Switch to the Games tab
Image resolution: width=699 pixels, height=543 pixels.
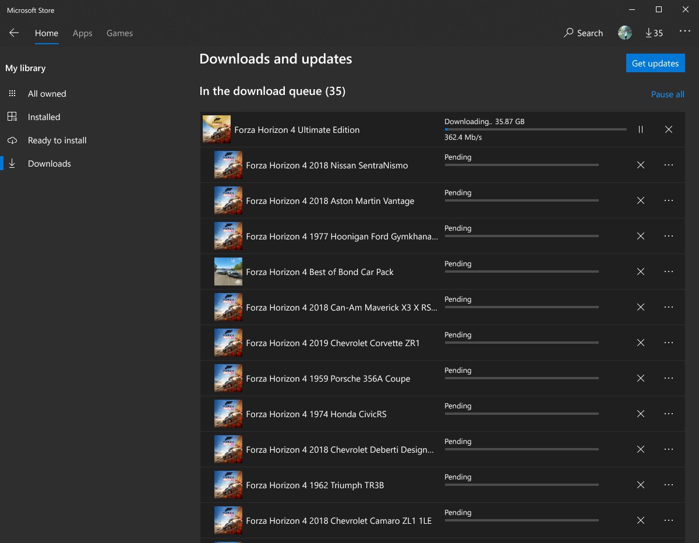point(119,33)
